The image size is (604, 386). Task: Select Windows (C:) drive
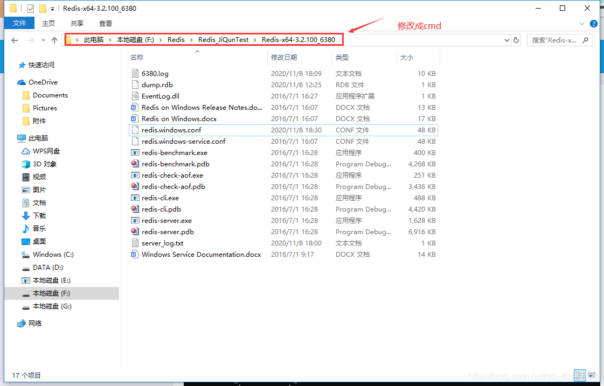click(x=53, y=255)
